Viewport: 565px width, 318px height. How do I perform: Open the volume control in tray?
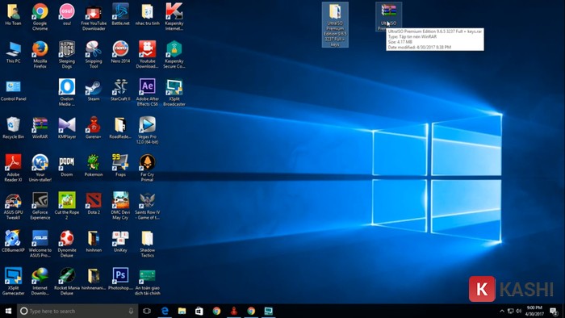pyautogui.click(x=519, y=311)
